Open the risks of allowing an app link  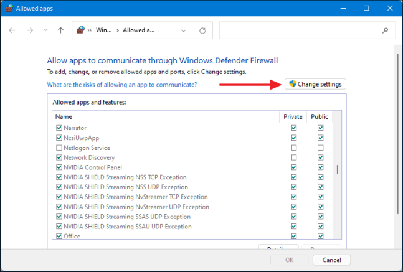point(122,84)
